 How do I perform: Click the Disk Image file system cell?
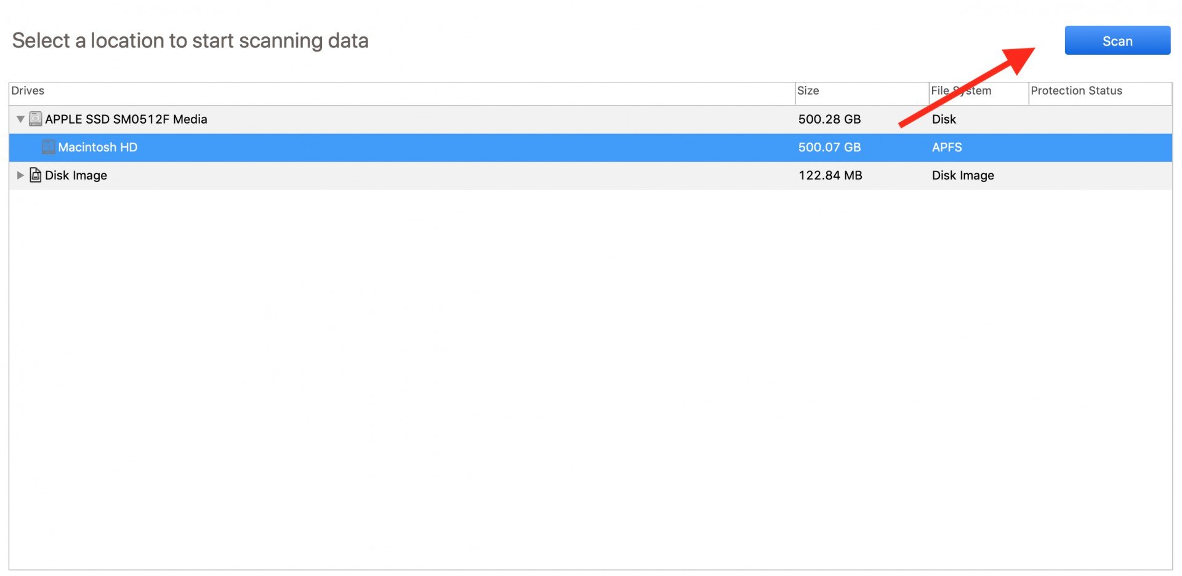pyautogui.click(x=962, y=176)
